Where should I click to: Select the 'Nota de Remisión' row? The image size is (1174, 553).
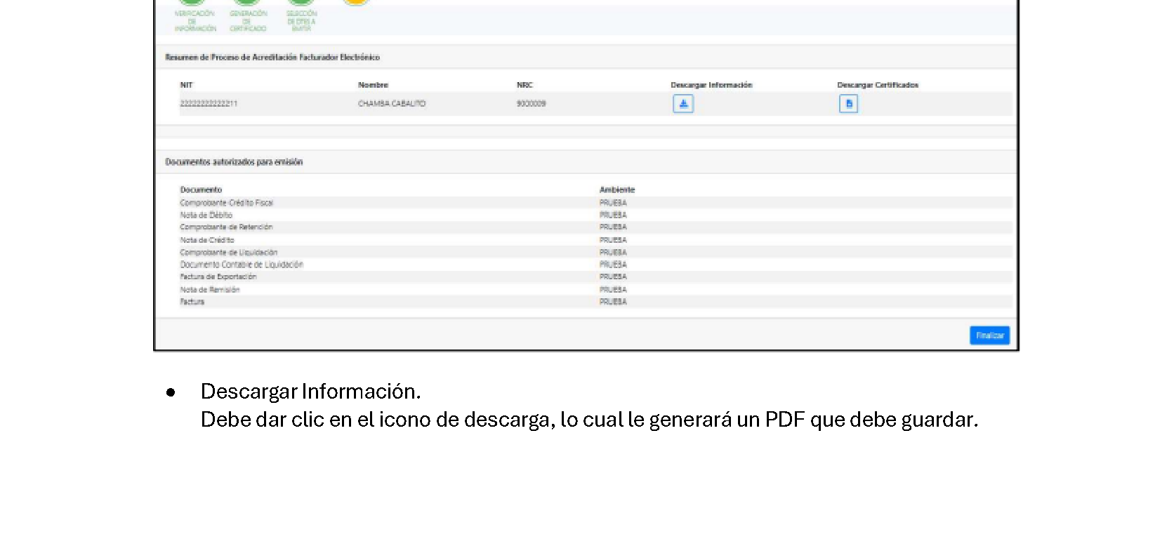pyautogui.click(x=595, y=289)
